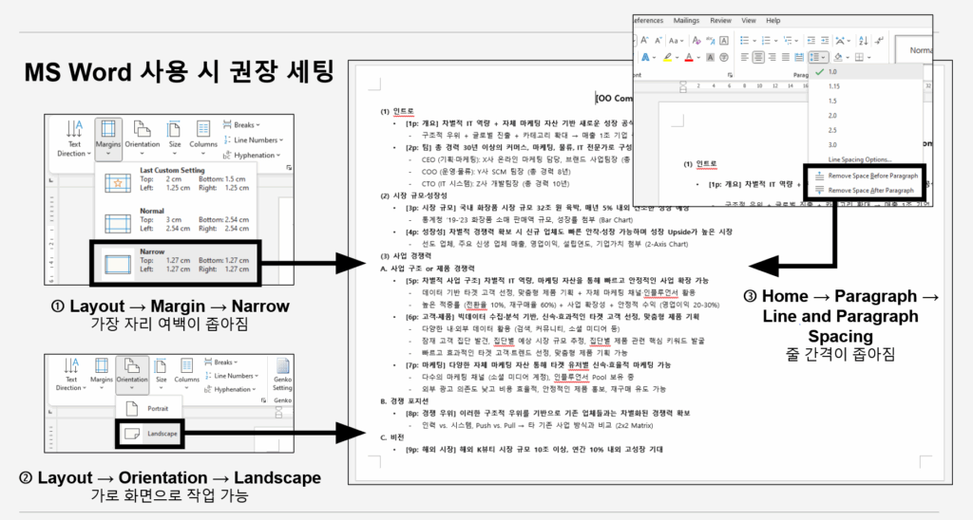Open the Font Color dropdown arrow
This screenshot has height=520, width=973.
coord(698,58)
